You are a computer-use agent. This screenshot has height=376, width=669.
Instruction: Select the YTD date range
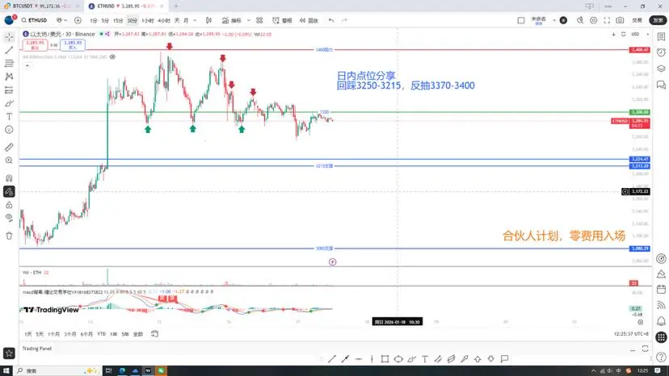101,334
